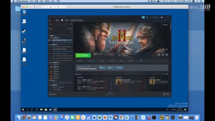Click the Steam forward navigation arrow
Screen dimensions: 215x121
tap(53, 20)
